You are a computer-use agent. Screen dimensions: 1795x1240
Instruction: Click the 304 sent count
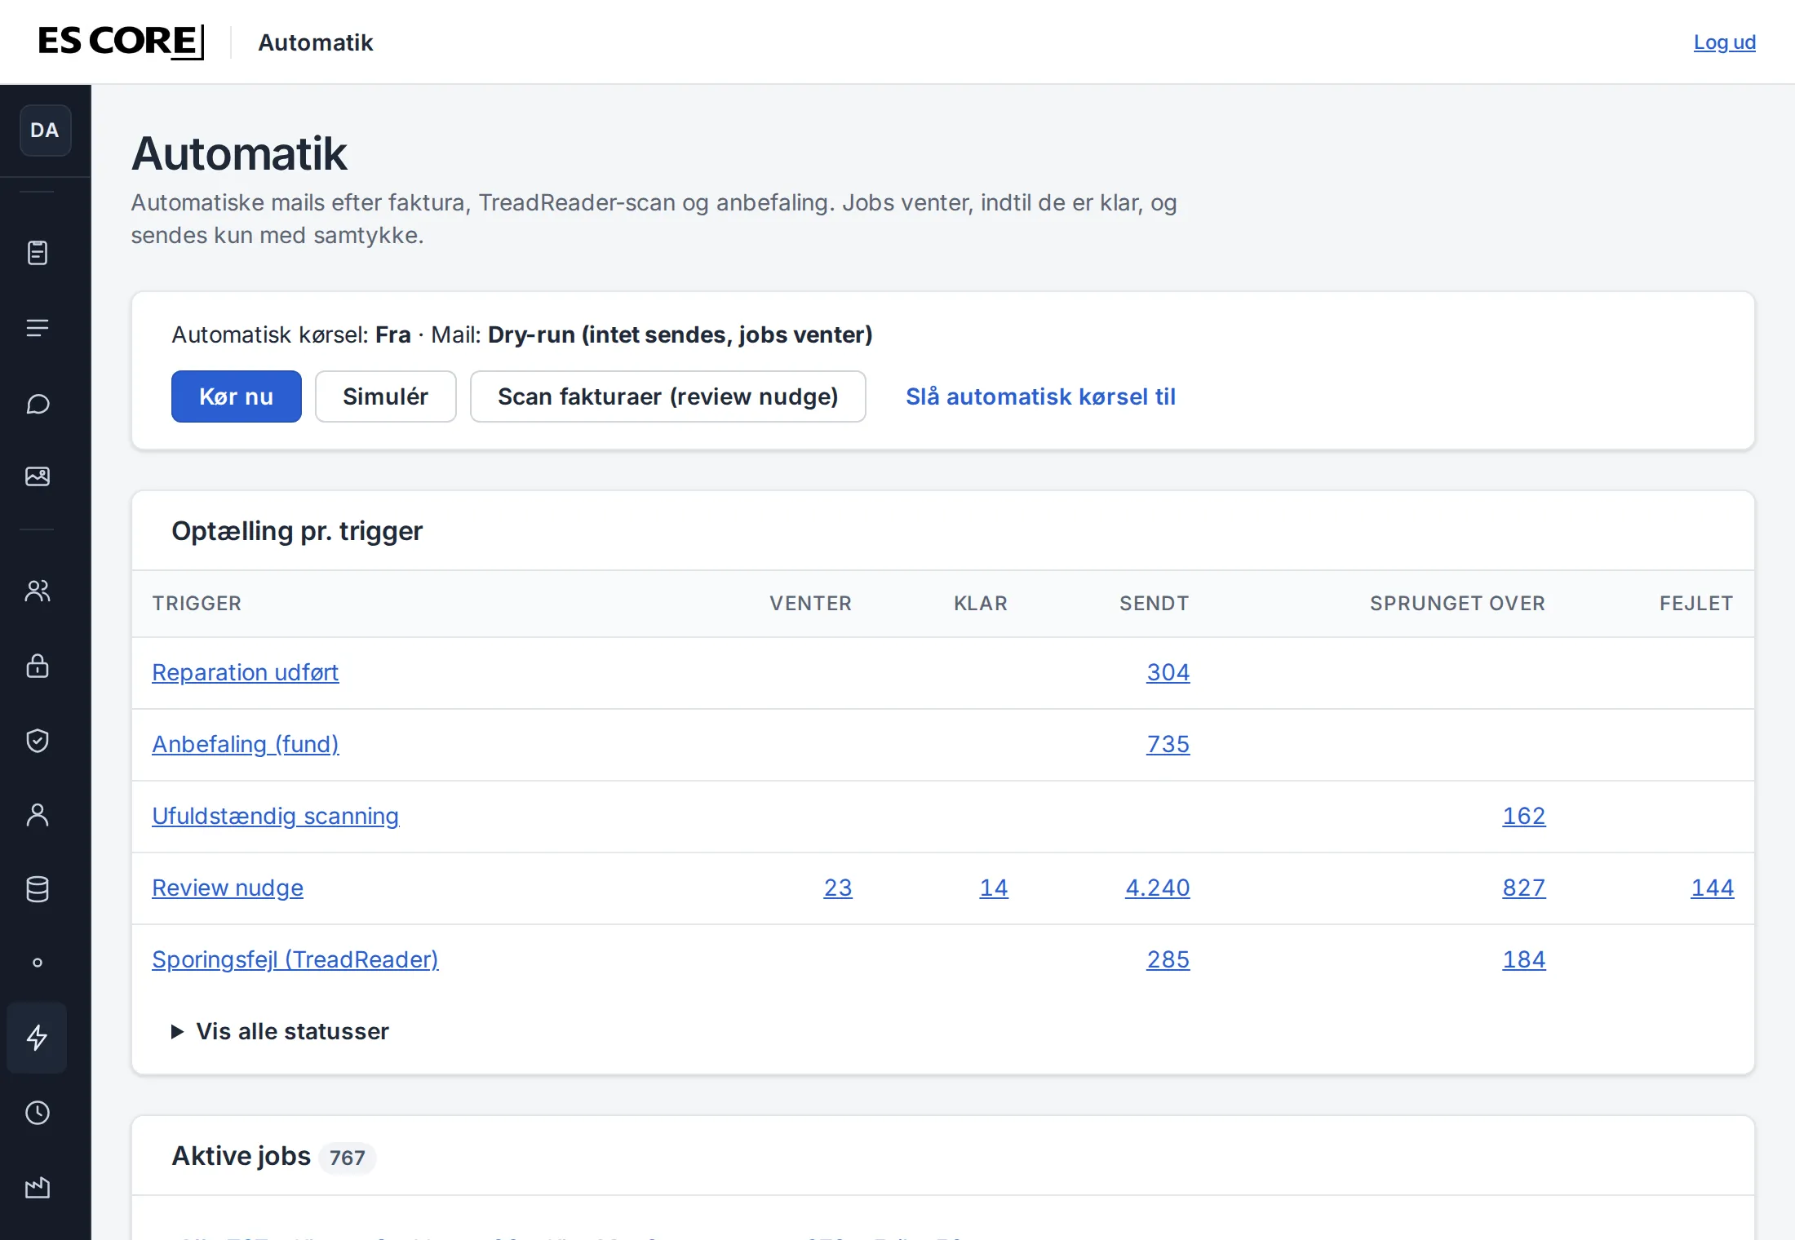[1168, 672]
